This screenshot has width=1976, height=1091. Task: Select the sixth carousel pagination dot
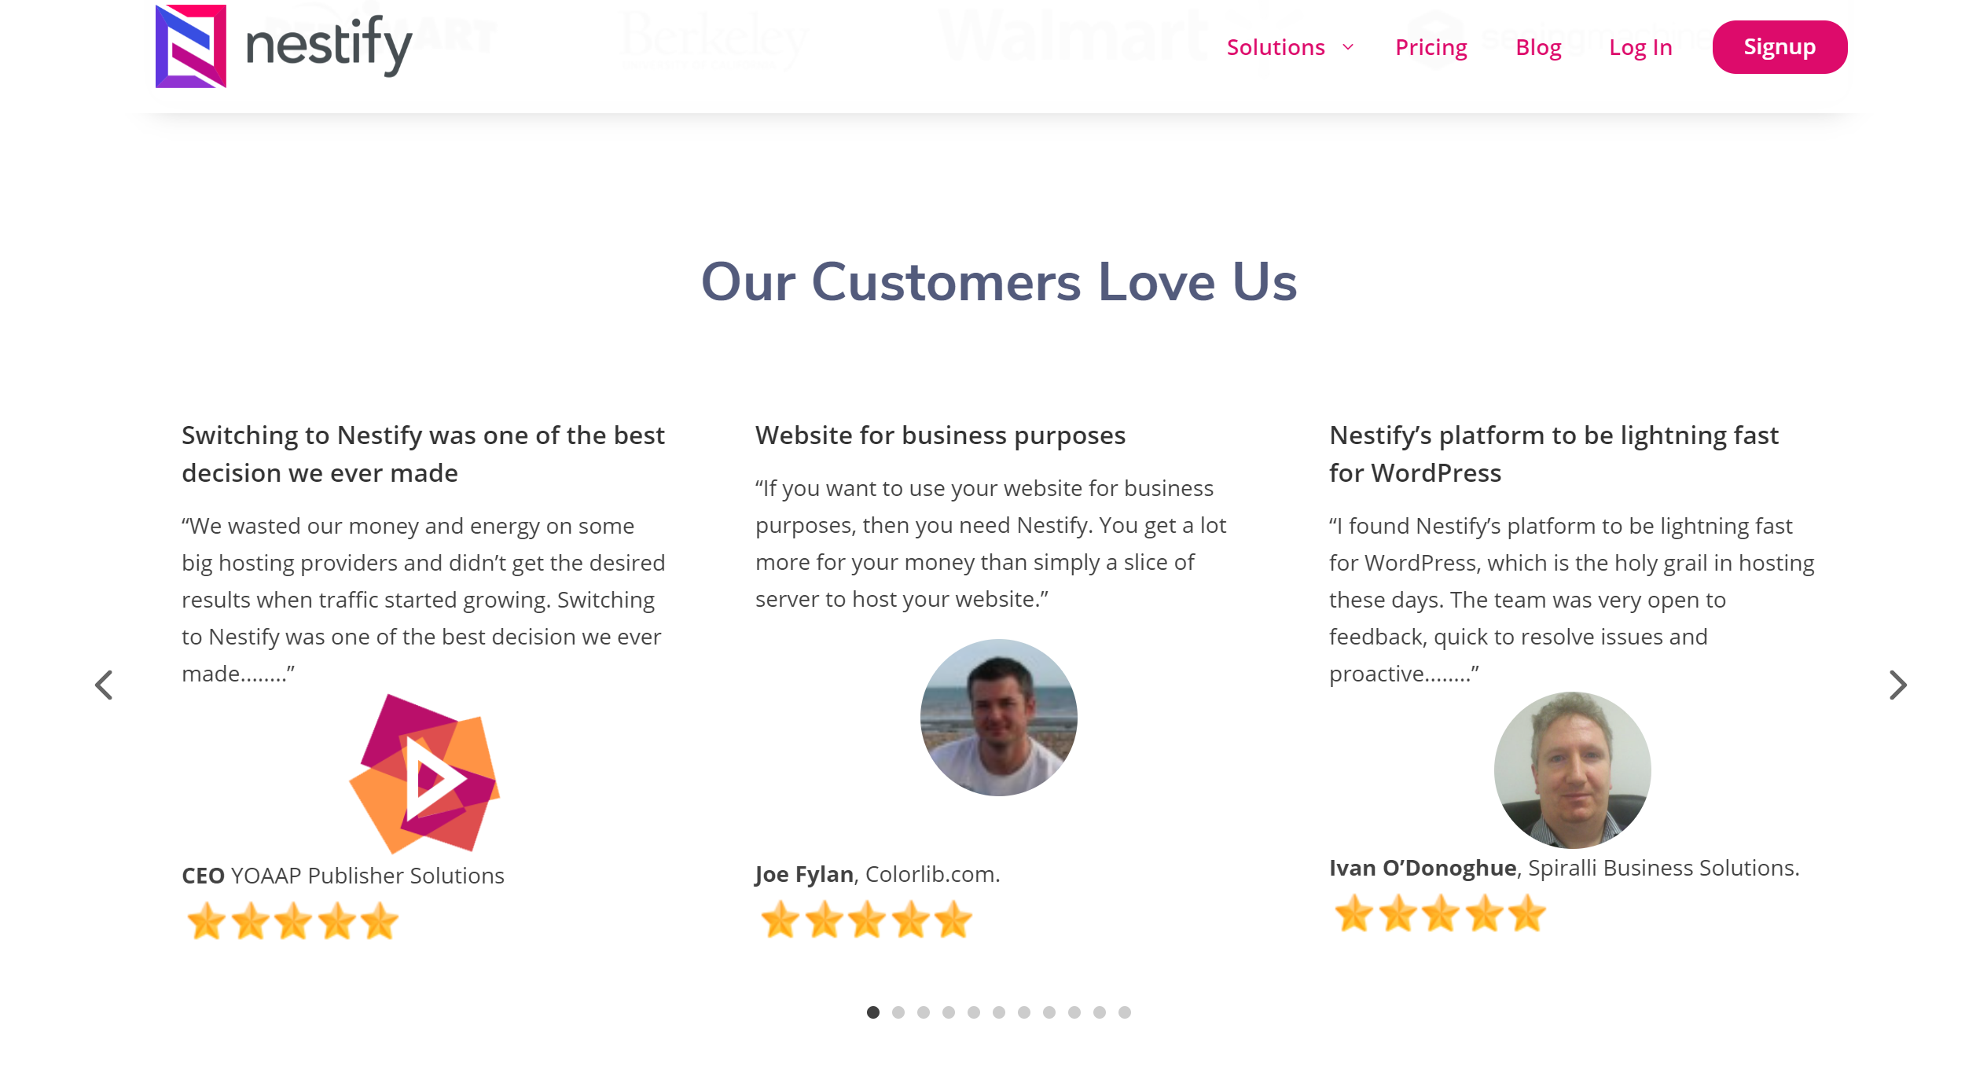pos(999,1012)
